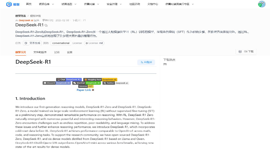Click the License MIT badge in model card
This screenshot has width=270, height=150.
pos(86,86)
